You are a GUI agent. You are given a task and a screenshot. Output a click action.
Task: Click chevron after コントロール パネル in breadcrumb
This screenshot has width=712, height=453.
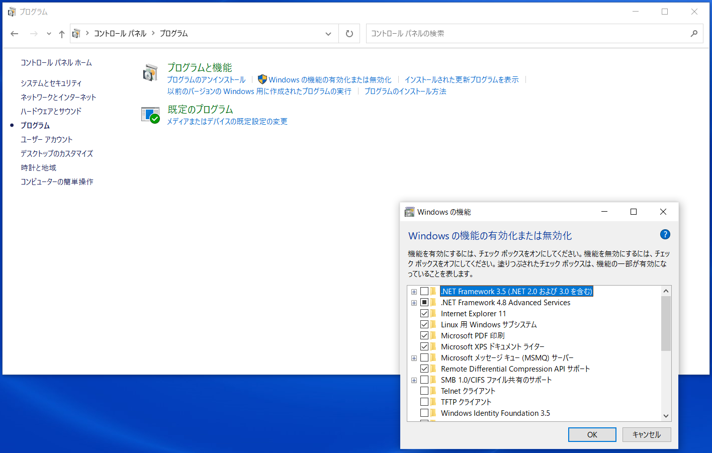coord(153,33)
